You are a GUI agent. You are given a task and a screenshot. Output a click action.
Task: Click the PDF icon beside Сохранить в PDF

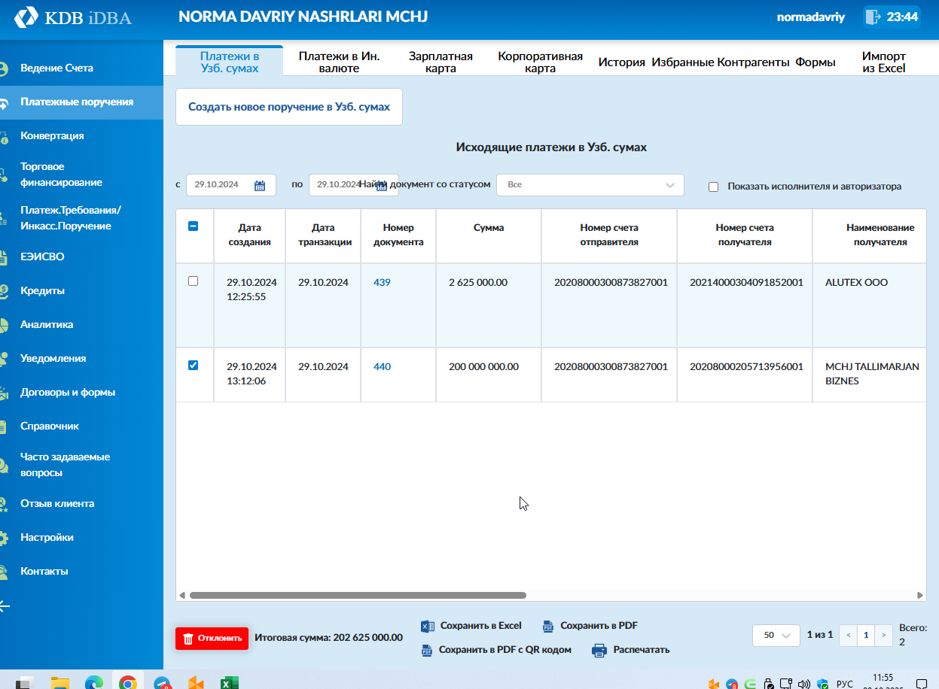(x=548, y=626)
